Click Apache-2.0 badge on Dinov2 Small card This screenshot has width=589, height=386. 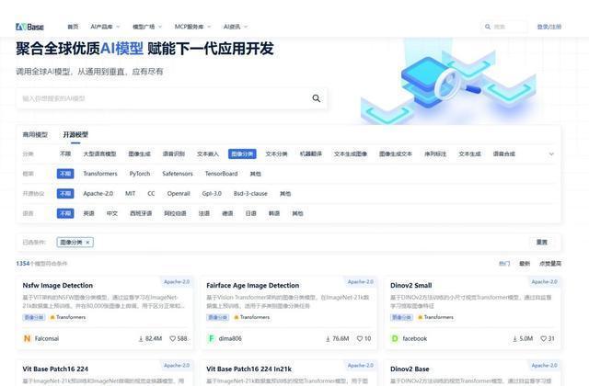coord(544,282)
